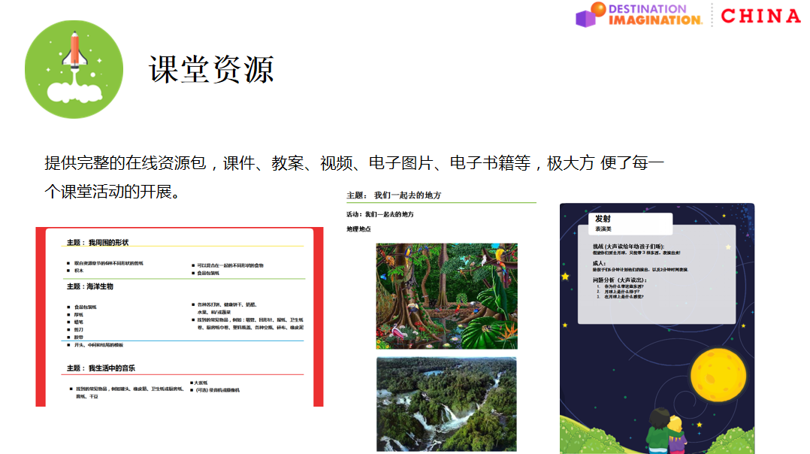Select the 挑战 (大声读给年幼孩子们听) heading
This screenshot has width=810, height=454.
tap(628, 247)
